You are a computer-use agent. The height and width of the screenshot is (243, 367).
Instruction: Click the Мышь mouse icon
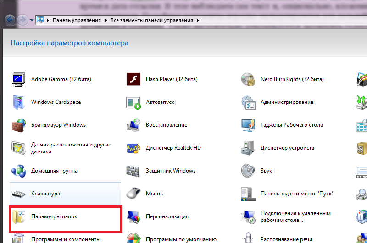point(133,193)
